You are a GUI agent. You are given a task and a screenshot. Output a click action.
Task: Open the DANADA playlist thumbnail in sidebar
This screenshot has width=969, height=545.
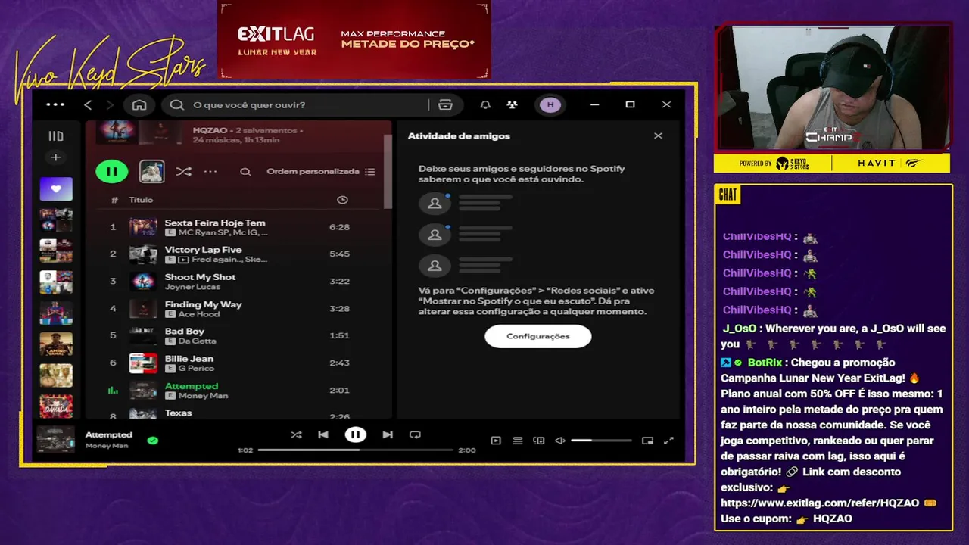coord(56,406)
